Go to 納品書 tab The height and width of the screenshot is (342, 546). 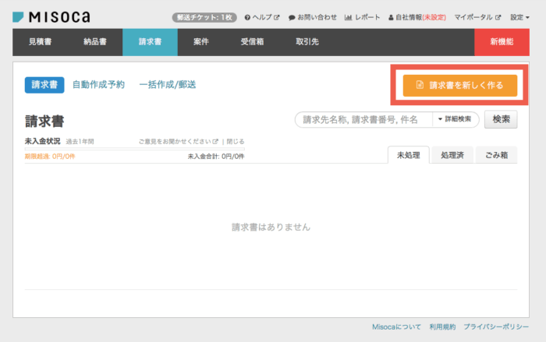(95, 42)
